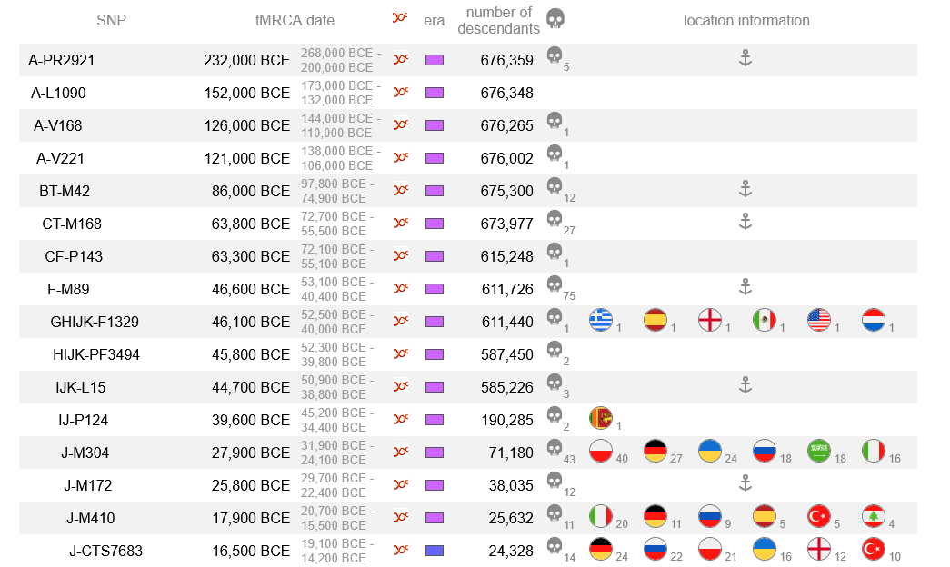The width and height of the screenshot is (950, 567).
Task: Click the anchor icon in the J-M172 row
Action: [745, 483]
